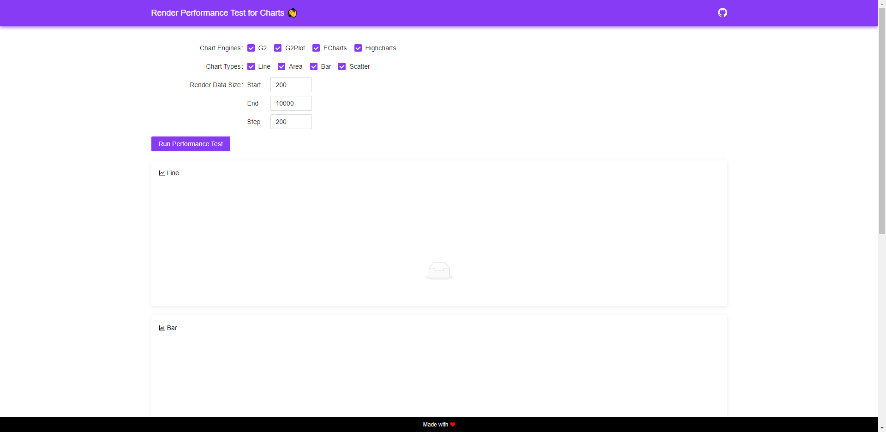This screenshot has width=886, height=432.
Task: Click the 'Bar' panel heading text
Action: click(172, 328)
